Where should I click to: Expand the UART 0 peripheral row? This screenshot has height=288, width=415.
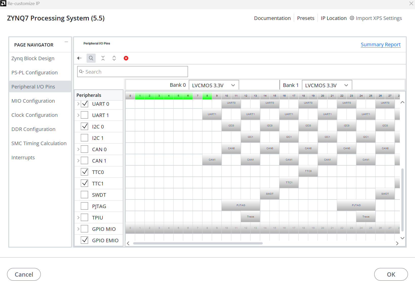(78, 104)
